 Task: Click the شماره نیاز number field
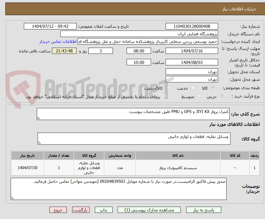point(192,26)
